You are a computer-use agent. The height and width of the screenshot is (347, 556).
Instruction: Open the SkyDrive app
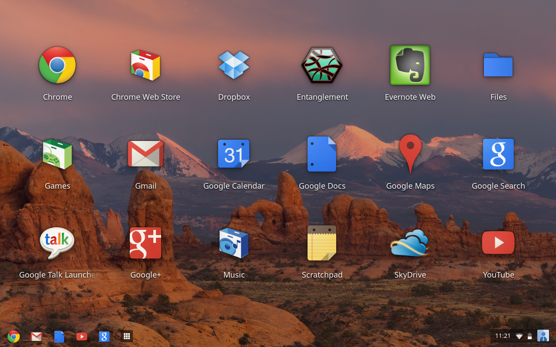[410, 243]
